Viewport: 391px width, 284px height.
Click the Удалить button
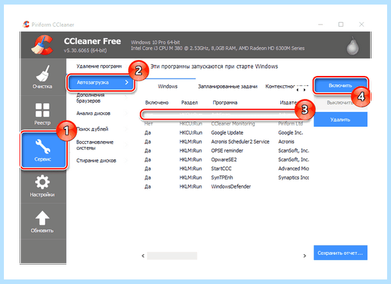(340, 120)
